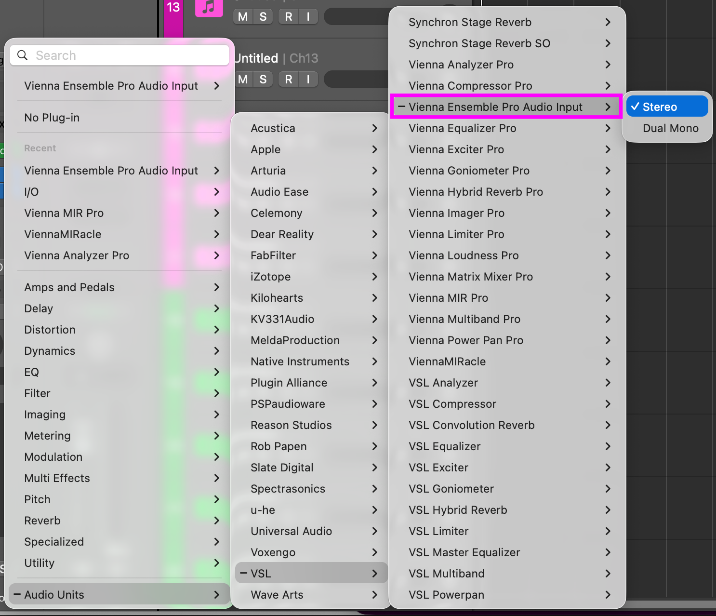Select the checked Stereo option
Image resolution: width=716 pixels, height=616 pixels.
point(667,107)
